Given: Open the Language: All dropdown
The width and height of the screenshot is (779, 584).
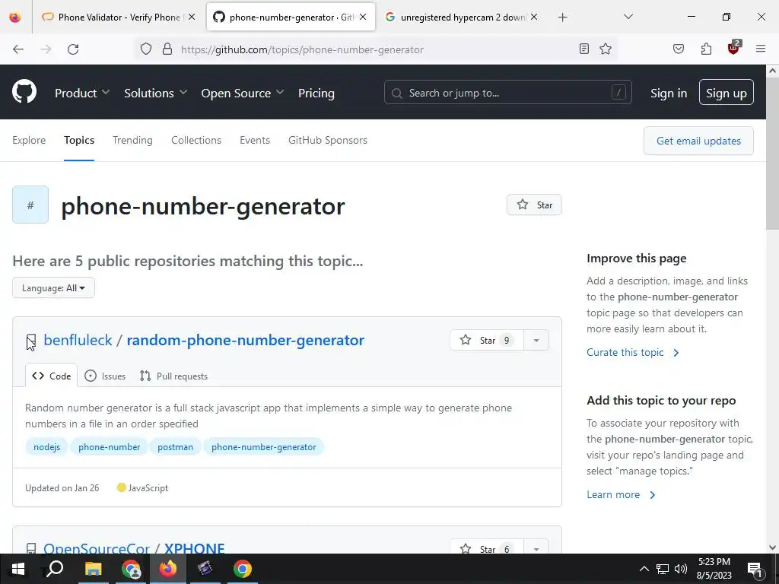Looking at the screenshot, I should 54,287.
